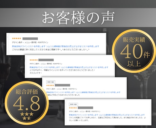
Task: Click the masked reviewer name on the ワインの知識 review
Action: click(85, 108)
